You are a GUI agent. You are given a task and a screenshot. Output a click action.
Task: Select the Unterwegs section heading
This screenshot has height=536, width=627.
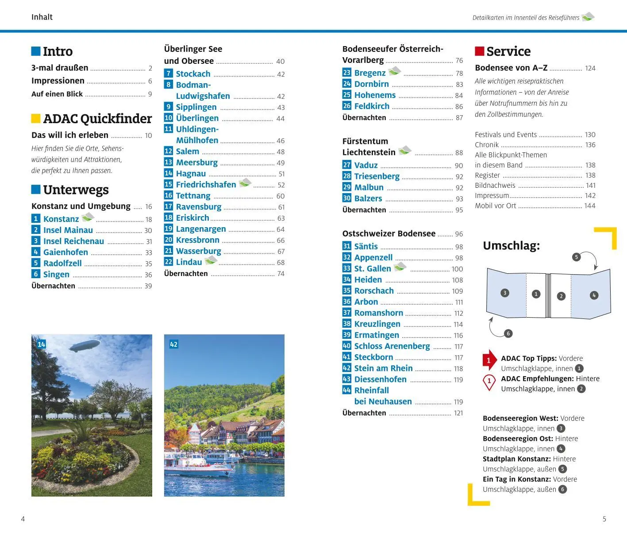coord(76,190)
